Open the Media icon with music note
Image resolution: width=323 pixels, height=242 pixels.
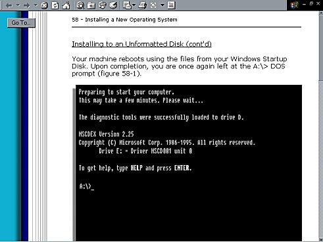click(x=102, y=5)
